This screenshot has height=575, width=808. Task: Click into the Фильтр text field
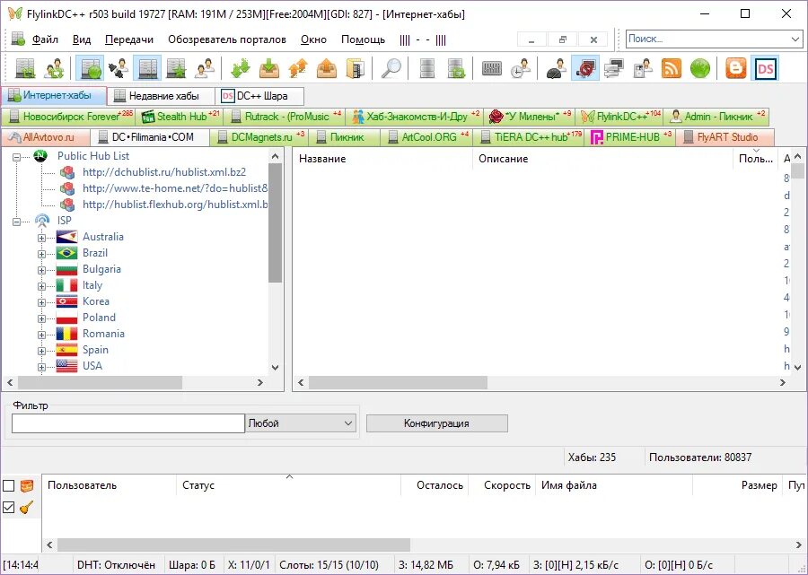click(x=127, y=423)
